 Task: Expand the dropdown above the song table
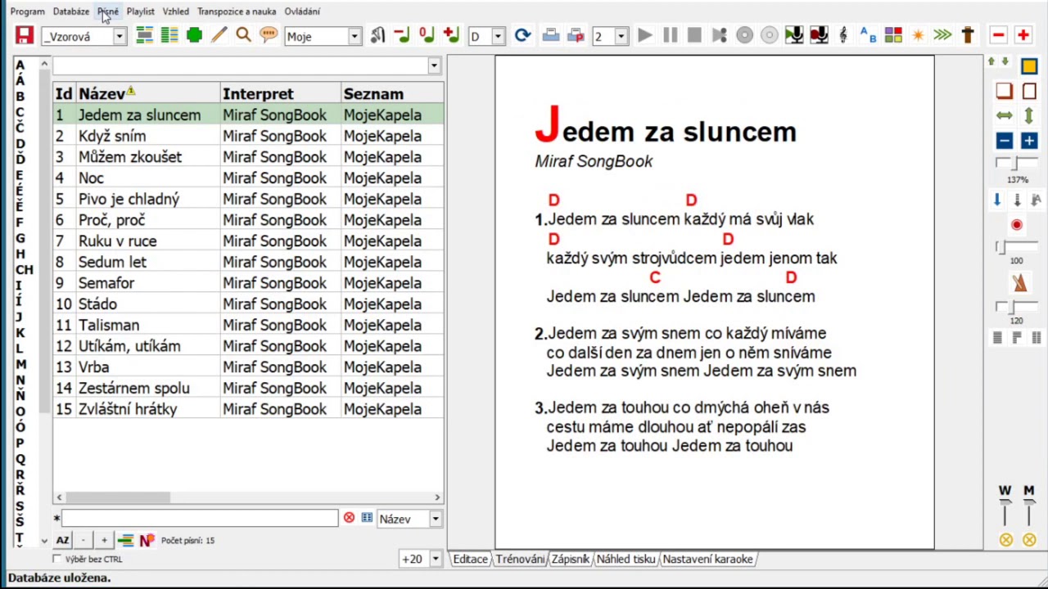(x=434, y=65)
